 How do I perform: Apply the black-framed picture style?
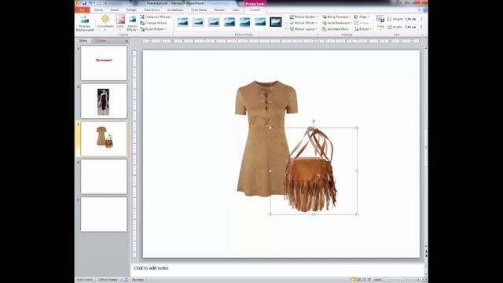[x=276, y=22]
